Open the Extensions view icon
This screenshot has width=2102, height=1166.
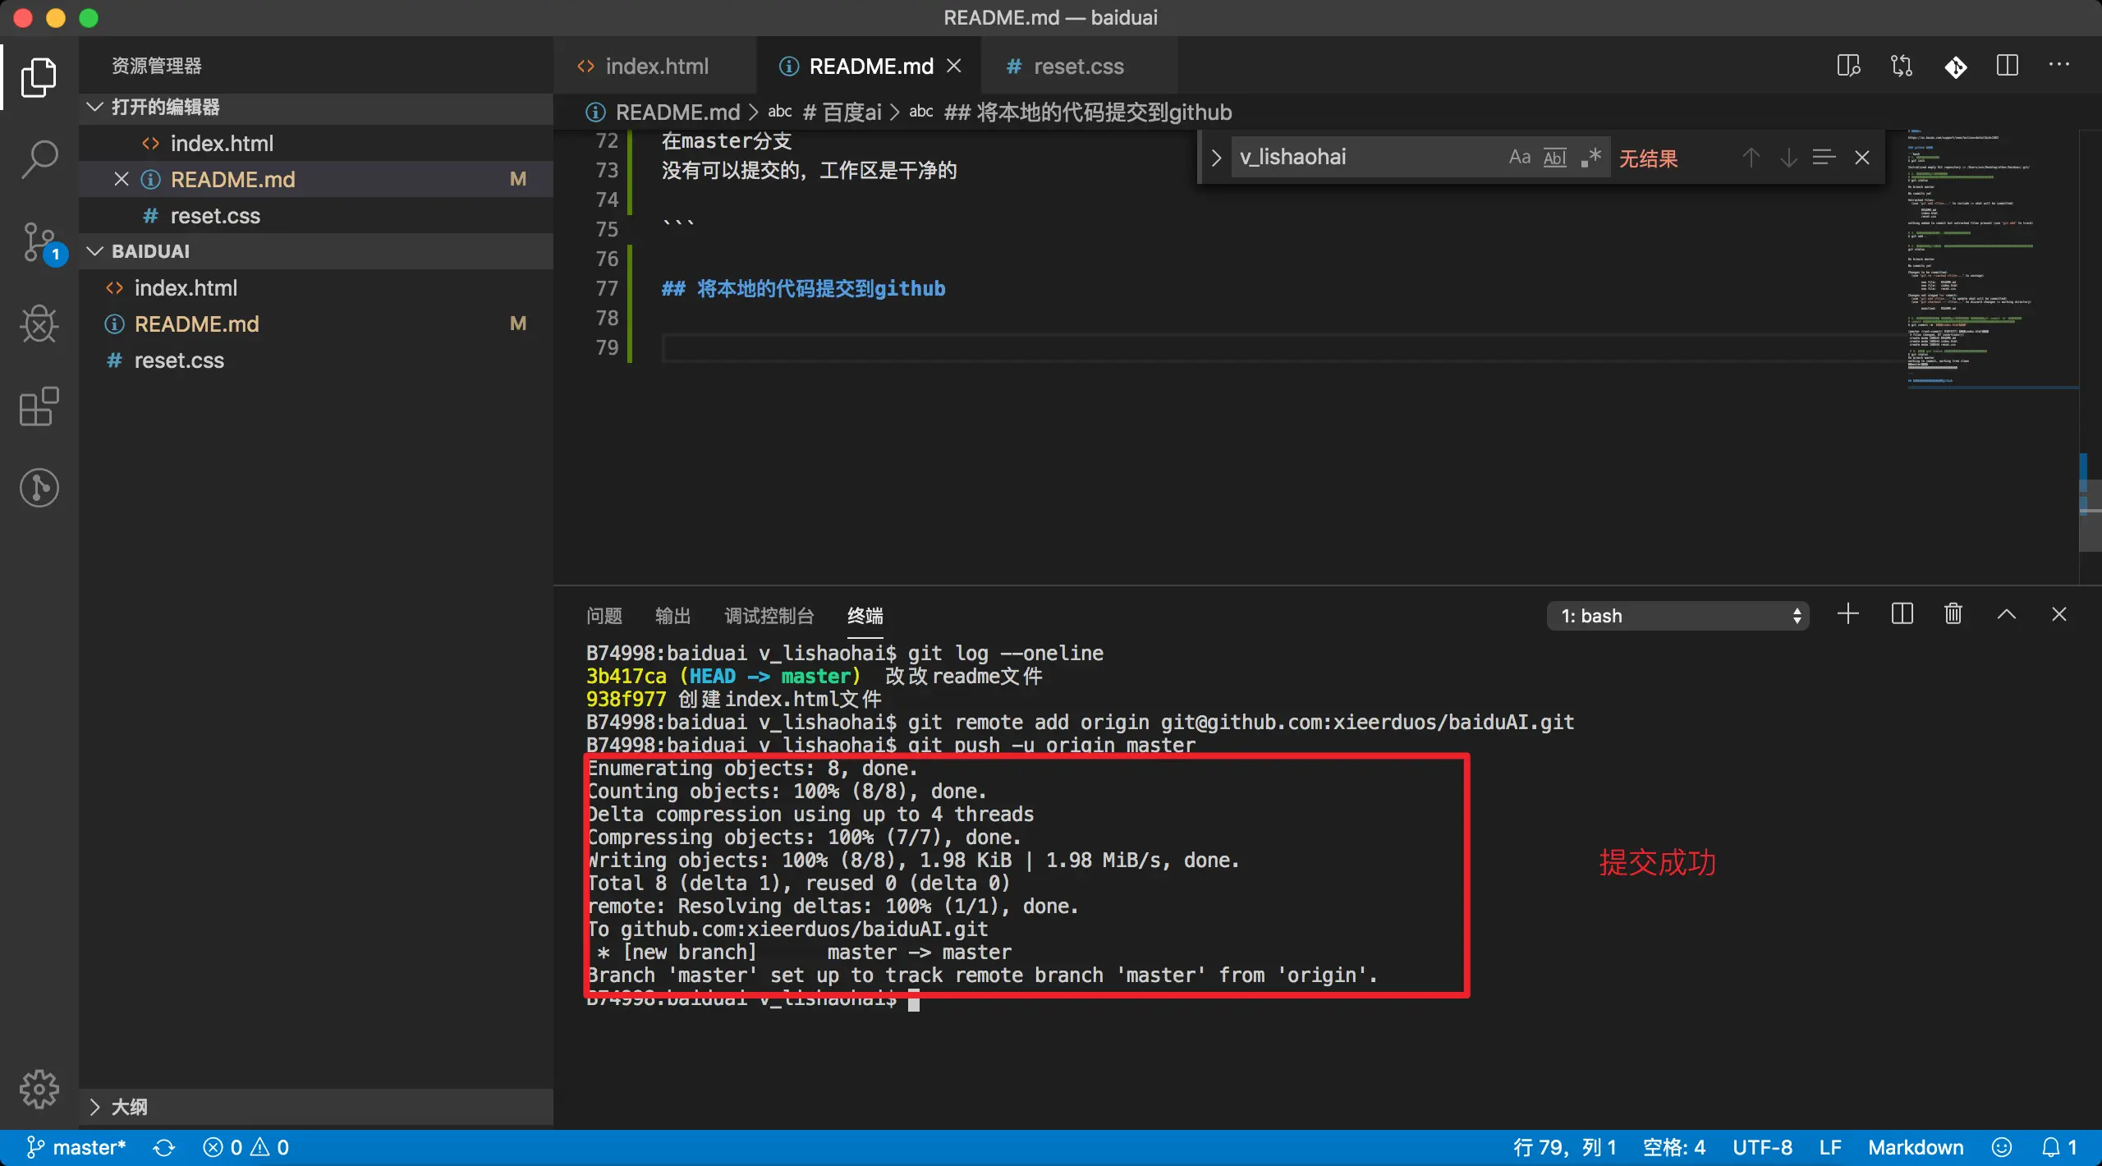pos(39,406)
